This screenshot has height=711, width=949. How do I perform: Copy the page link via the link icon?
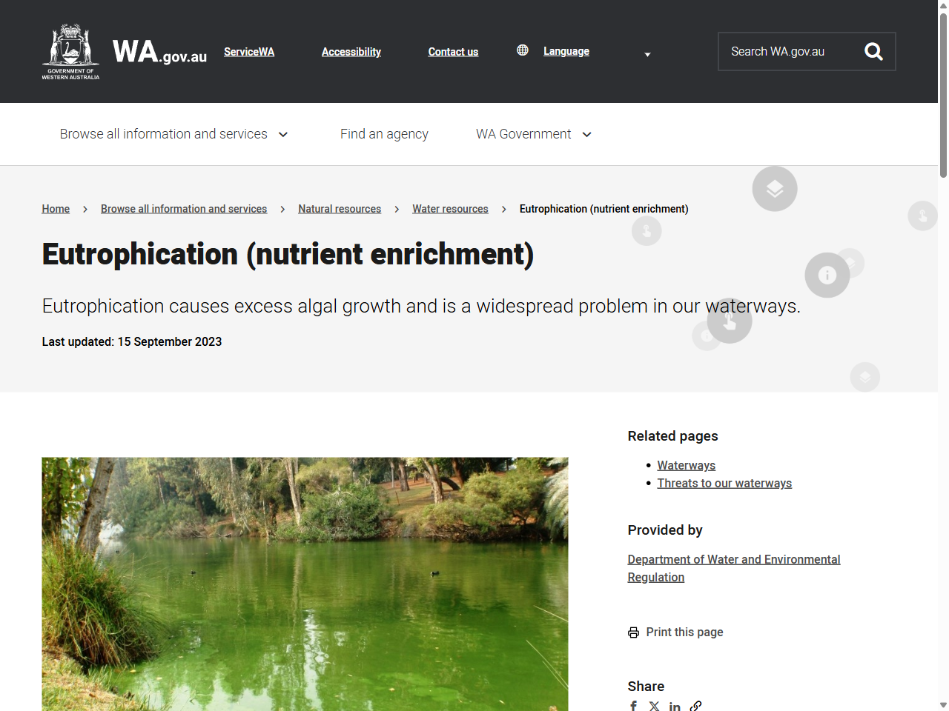(x=695, y=706)
